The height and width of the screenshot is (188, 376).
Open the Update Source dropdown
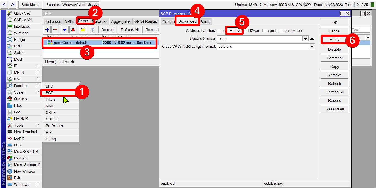point(306,38)
